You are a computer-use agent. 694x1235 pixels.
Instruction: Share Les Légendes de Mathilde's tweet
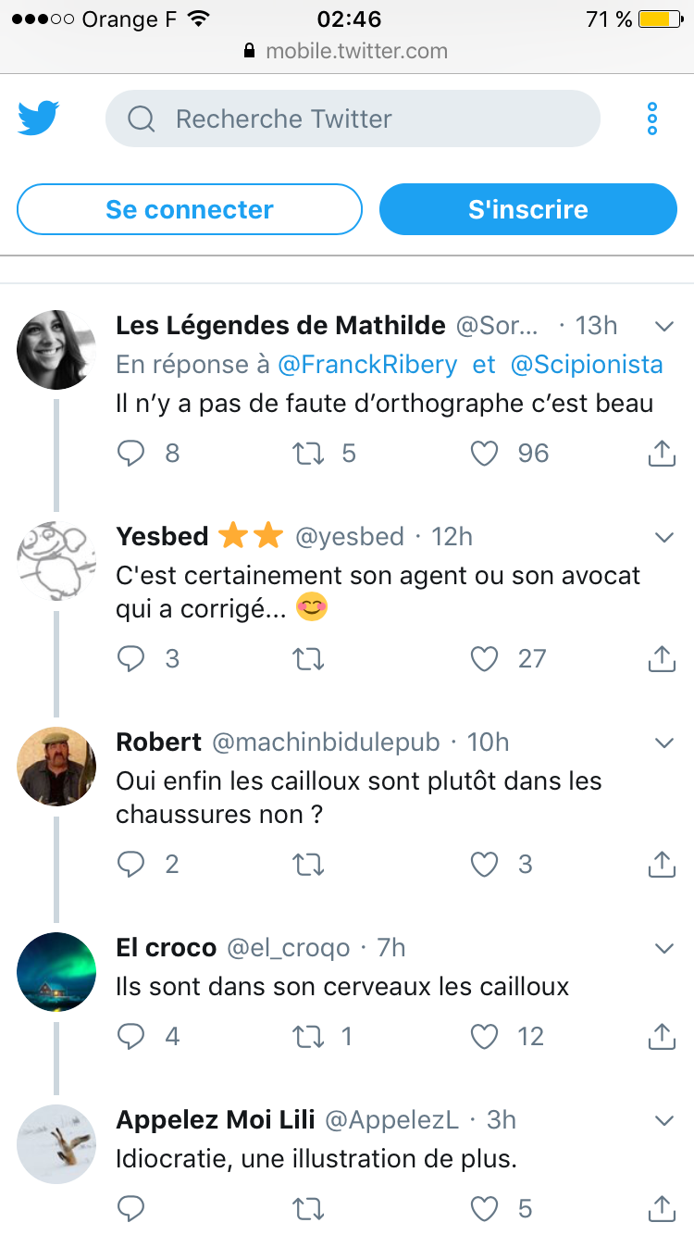click(x=661, y=453)
